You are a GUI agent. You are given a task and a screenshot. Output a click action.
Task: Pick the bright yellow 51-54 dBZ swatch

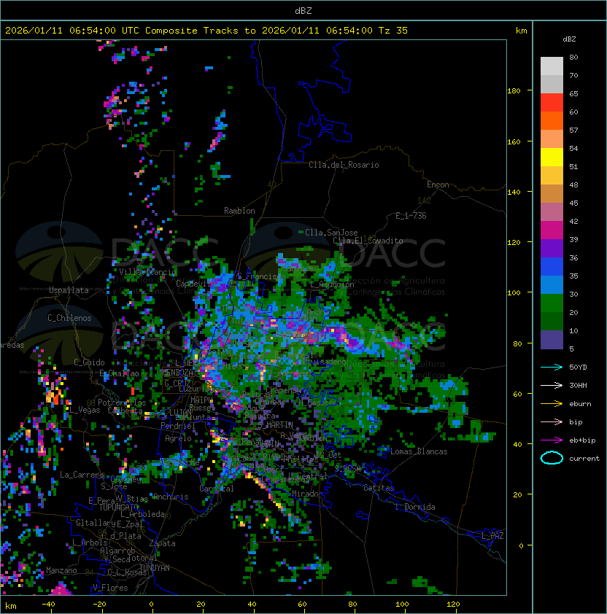(552, 158)
